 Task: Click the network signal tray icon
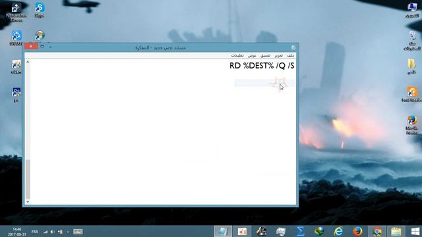[45, 232]
